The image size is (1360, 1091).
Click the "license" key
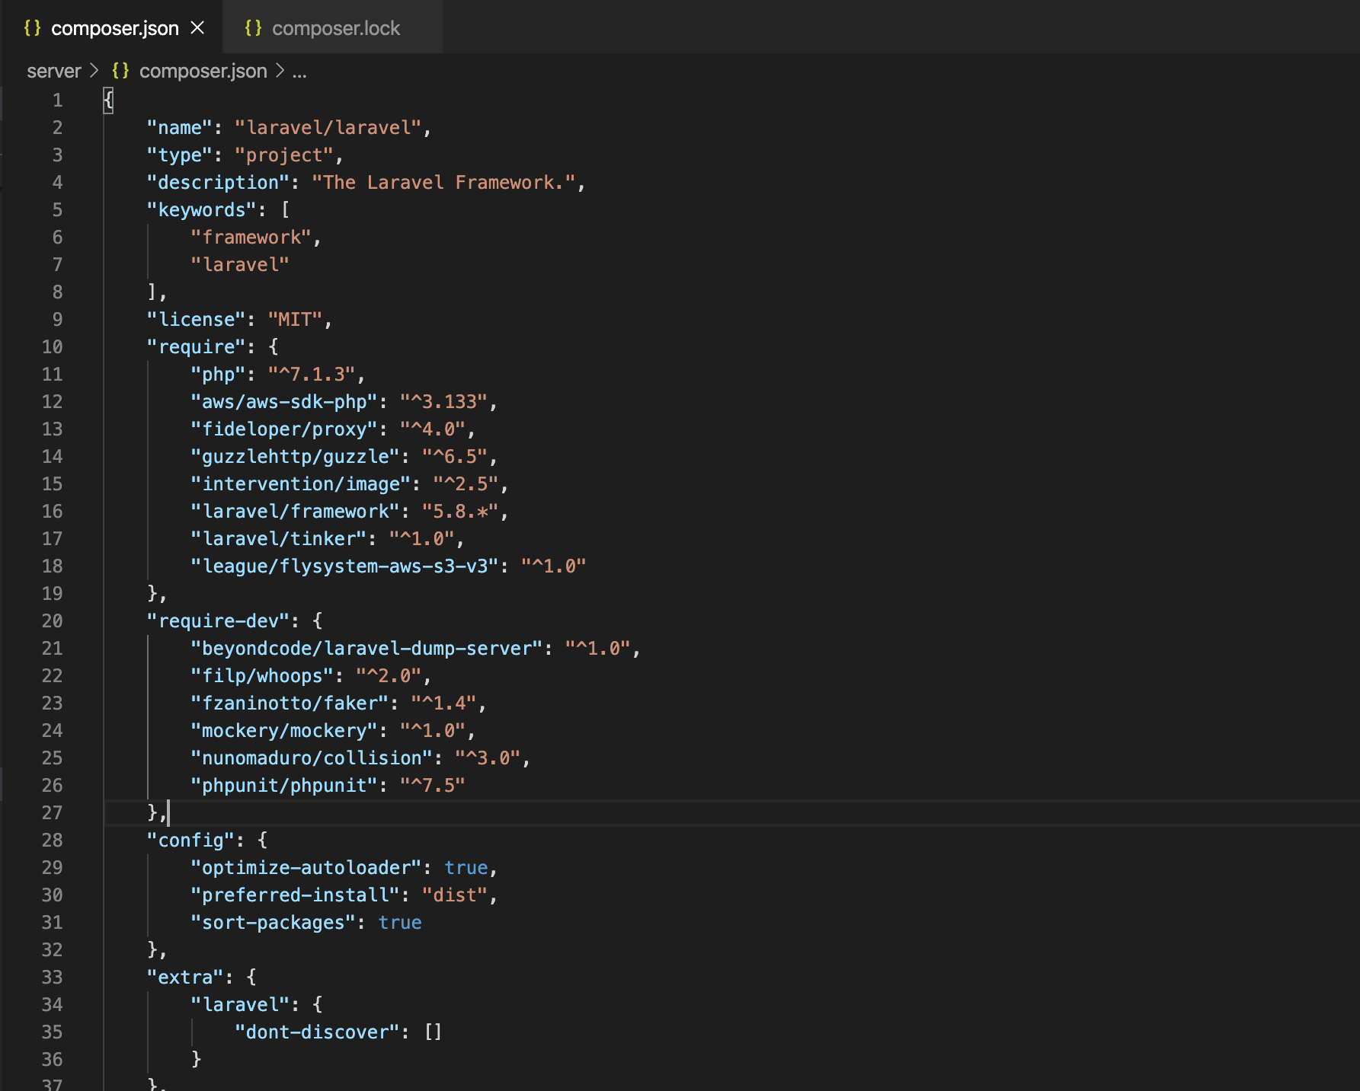(x=197, y=320)
